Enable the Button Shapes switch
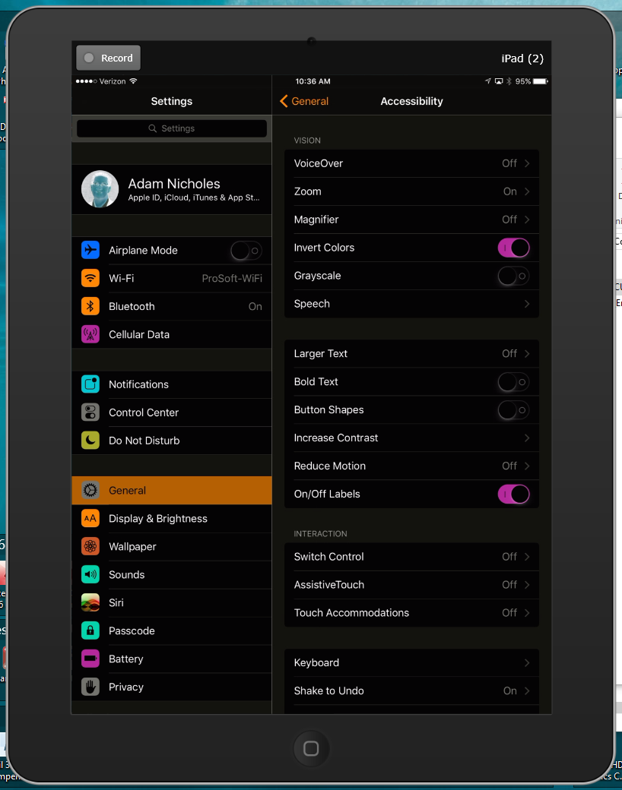 pyautogui.click(x=513, y=409)
